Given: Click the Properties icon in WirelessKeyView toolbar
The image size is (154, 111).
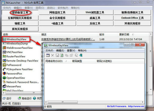Looking at the screenshot, I should (48, 55).
